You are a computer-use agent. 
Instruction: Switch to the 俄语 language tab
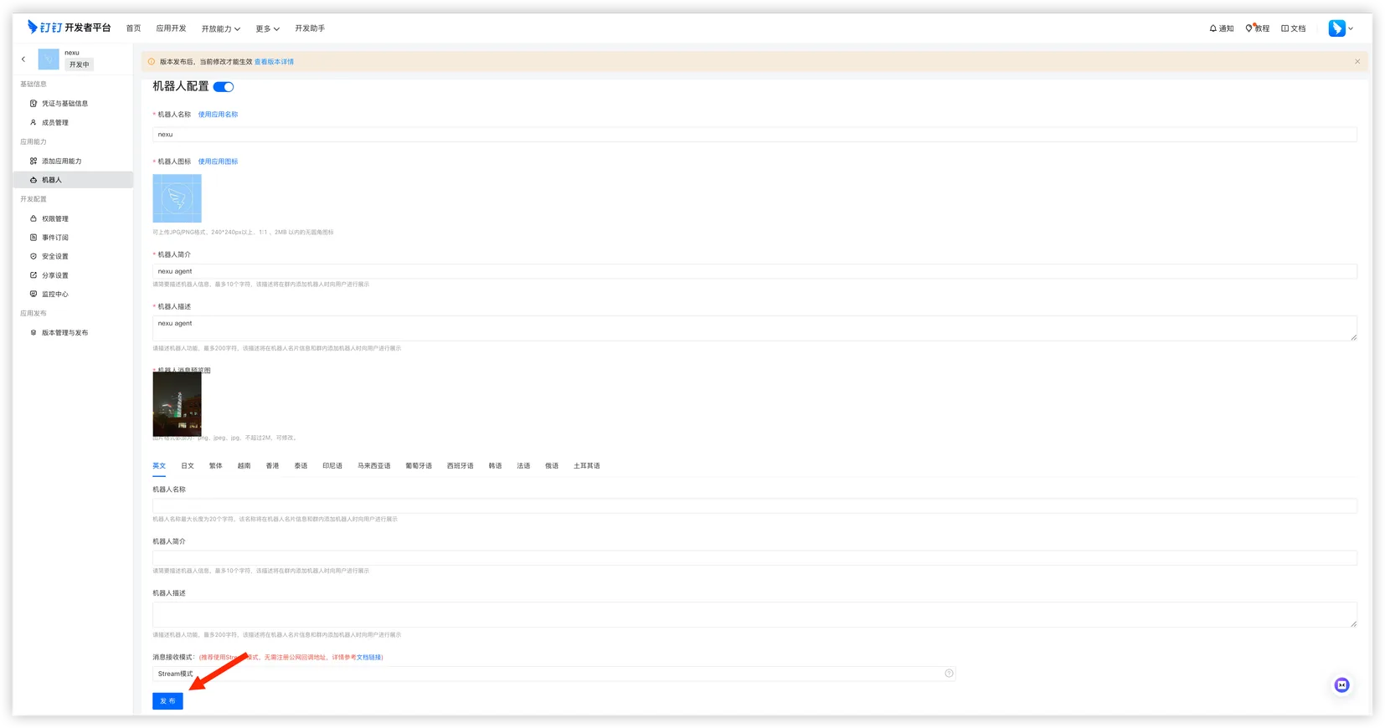(x=552, y=466)
